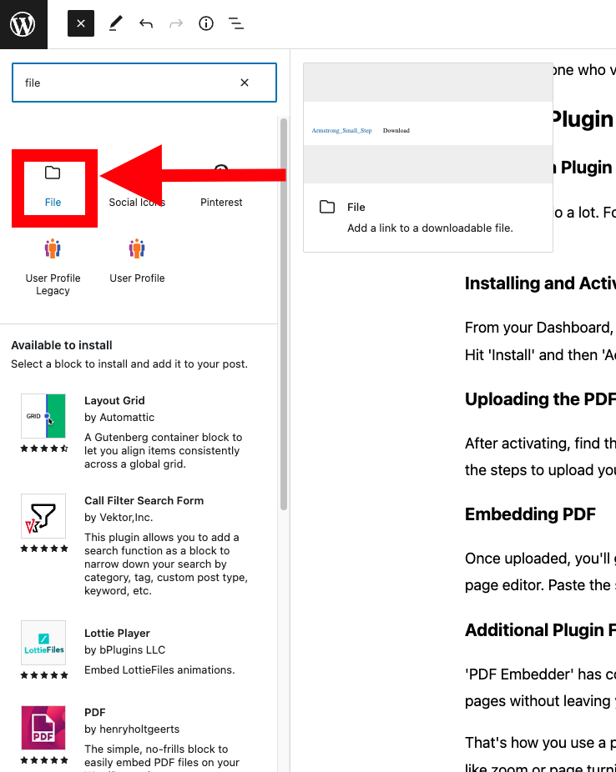Click the Armstrong_Small_Step link in preview

pyautogui.click(x=341, y=130)
